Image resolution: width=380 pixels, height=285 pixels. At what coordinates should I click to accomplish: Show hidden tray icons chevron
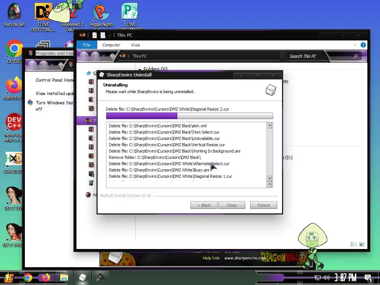(x=308, y=278)
